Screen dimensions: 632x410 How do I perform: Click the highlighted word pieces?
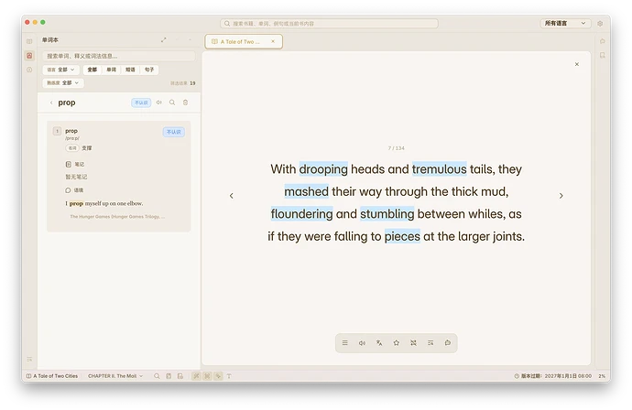coord(402,236)
